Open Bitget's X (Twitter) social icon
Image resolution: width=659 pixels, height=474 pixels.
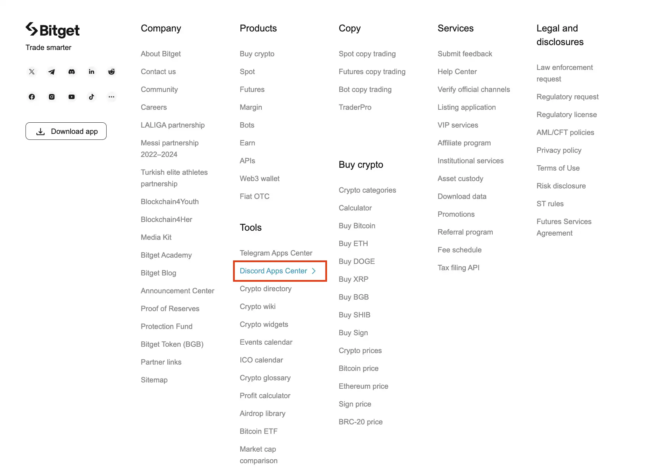coord(32,72)
